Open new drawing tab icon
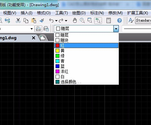Screen dimensions: 151x125 [x=43, y=38]
